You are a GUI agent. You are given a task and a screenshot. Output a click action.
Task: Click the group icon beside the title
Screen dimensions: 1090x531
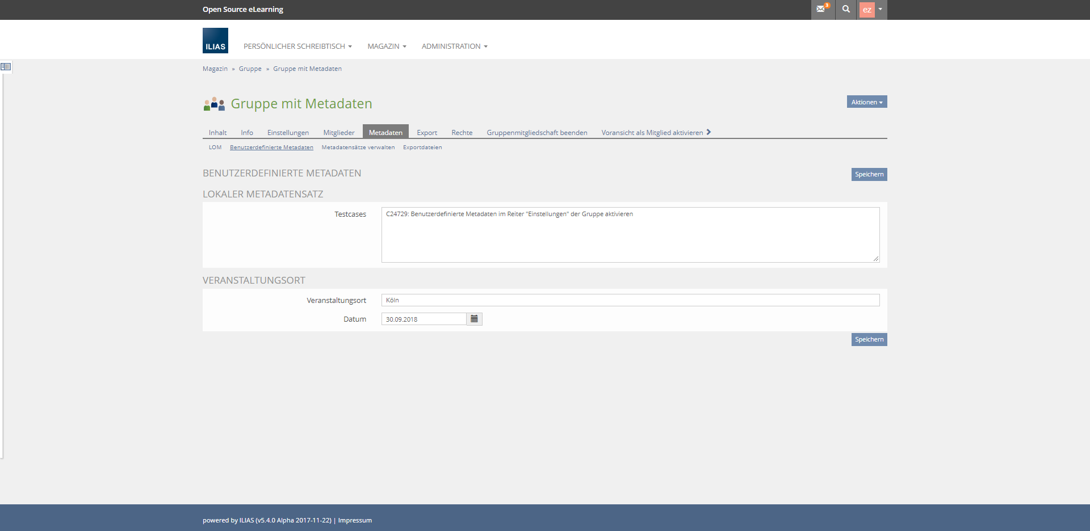pyautogui.click(x=214, y=104)
